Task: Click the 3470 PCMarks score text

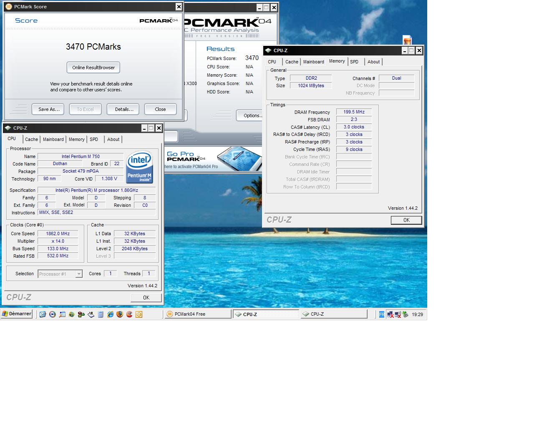Action: pyautogui.click(x=93, y=47)
